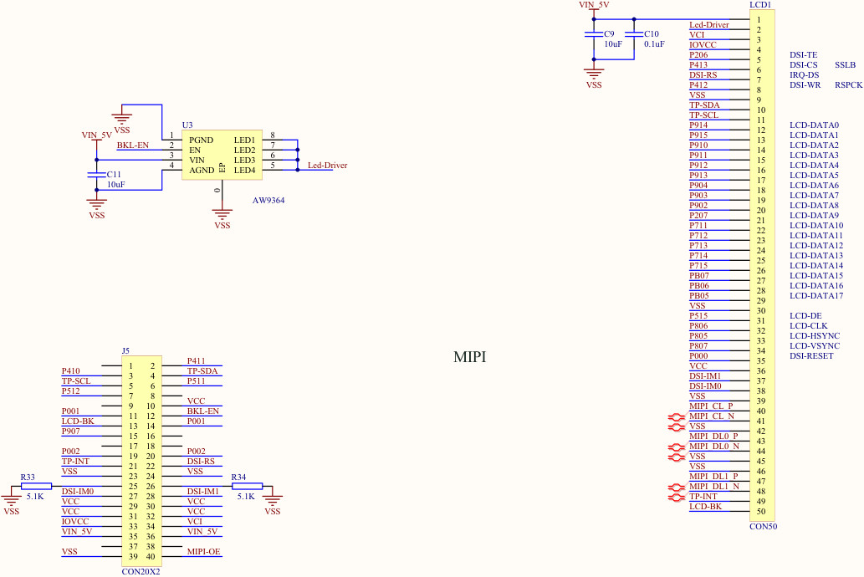
Task: Click the Led-Driver net label beside U3's LED4
Action: click(327, 166)
